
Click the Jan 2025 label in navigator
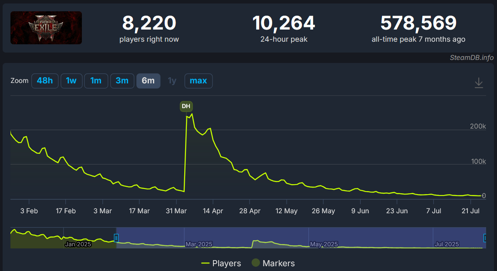78,244
